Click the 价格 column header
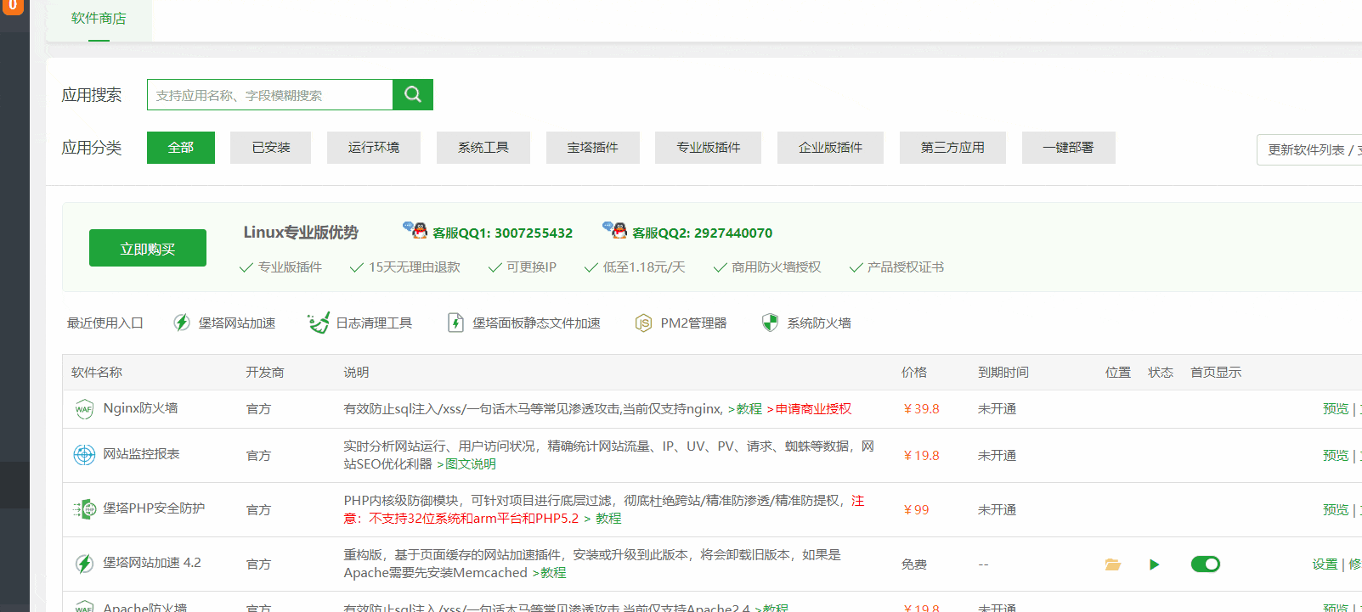 (x=914, y=373)
